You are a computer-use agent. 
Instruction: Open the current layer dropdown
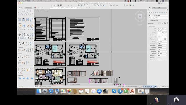(x=158, y=15)
